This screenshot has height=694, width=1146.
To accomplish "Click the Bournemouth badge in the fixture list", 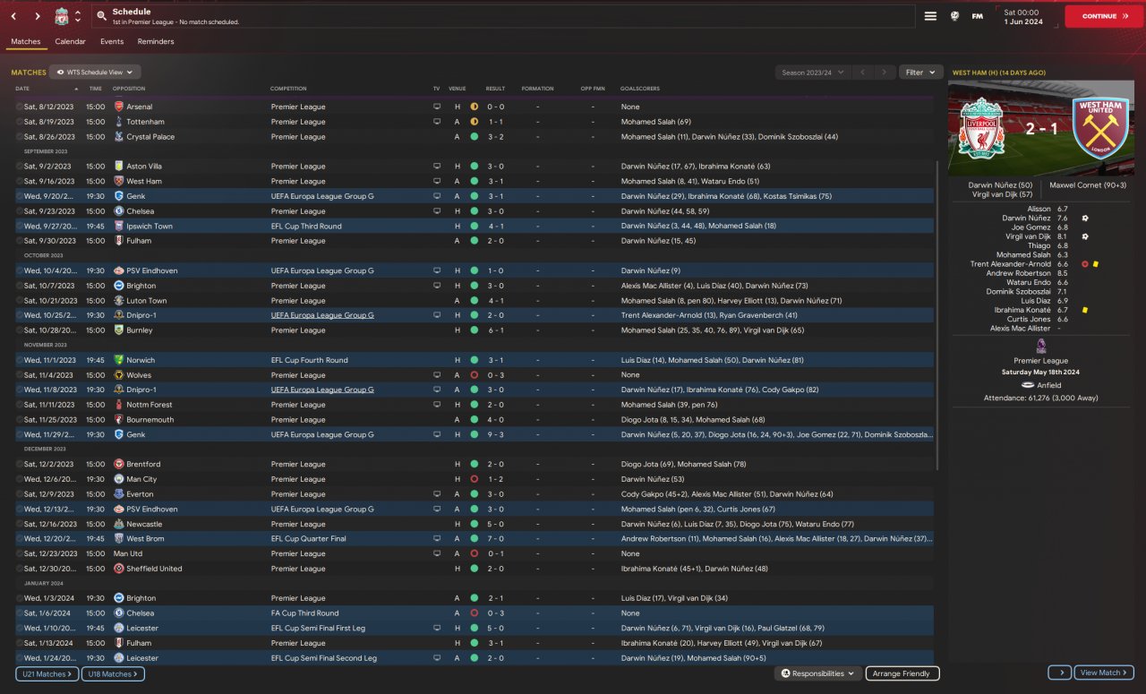I will click(118, 420).
